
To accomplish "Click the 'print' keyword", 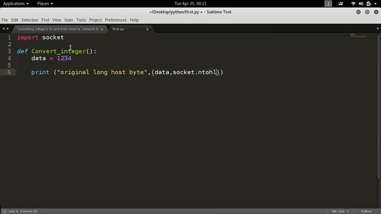I will (40, 72).
